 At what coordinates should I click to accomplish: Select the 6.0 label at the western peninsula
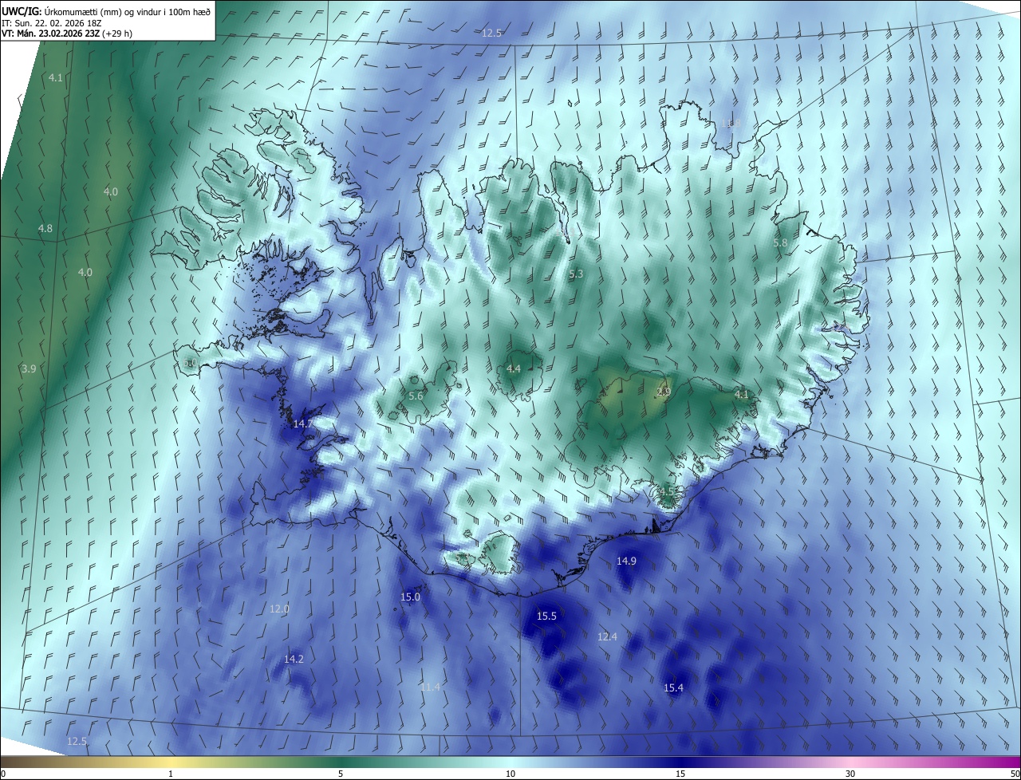point(190,363)
